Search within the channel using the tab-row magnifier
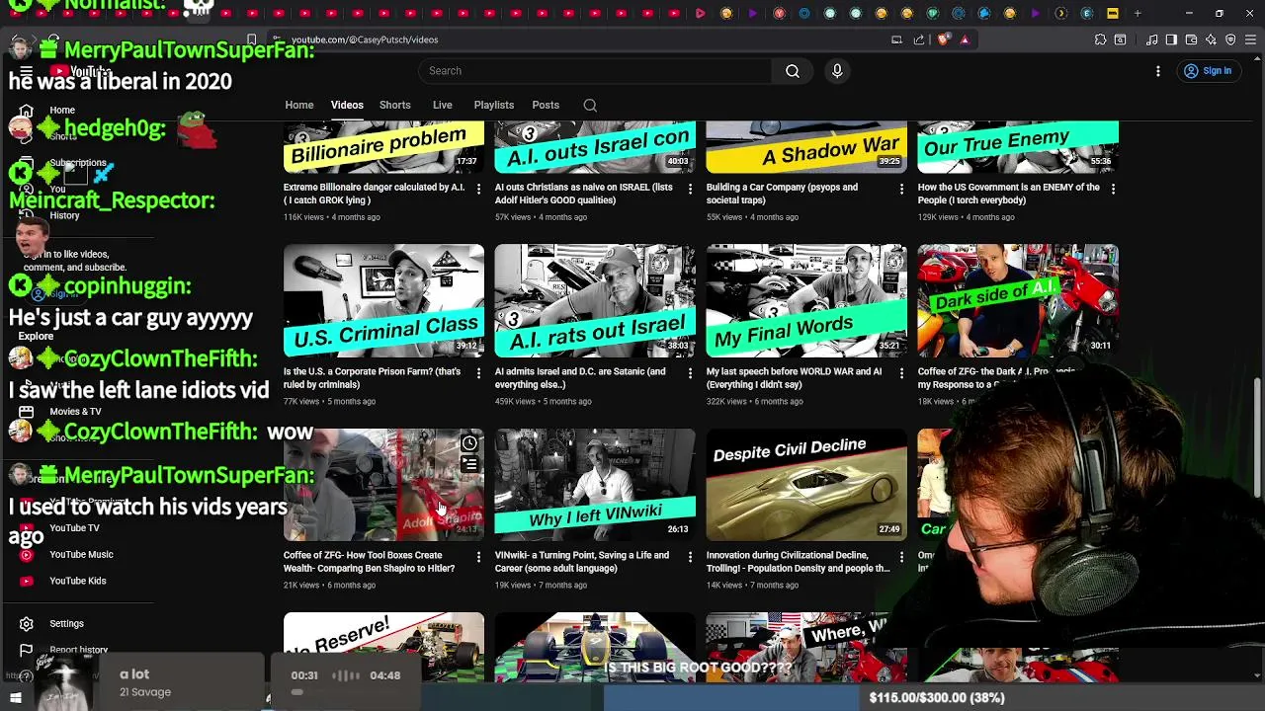Image resolution: width=1265 pixels, height=711 pixels. (x=590, y=106)
